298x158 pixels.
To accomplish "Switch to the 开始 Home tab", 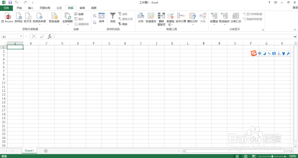I will [x=19, y=8].
